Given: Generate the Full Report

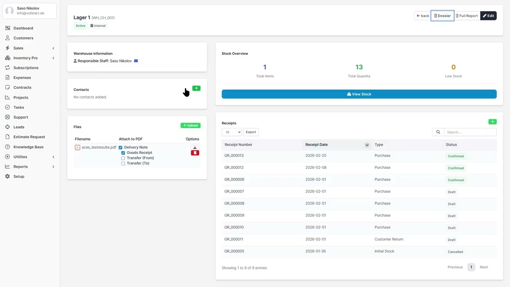Looking at the screenshot, I should click(x=467, y=16).
